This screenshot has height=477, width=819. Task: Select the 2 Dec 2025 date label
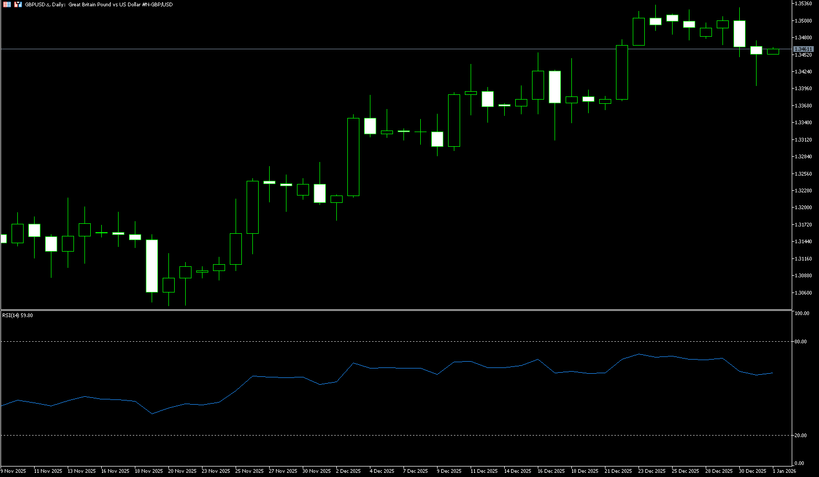(x=348, y=471)
